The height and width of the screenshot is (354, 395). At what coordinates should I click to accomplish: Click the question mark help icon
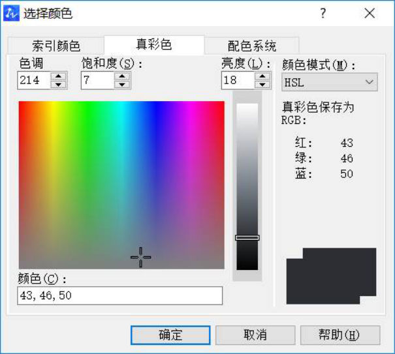323,13
